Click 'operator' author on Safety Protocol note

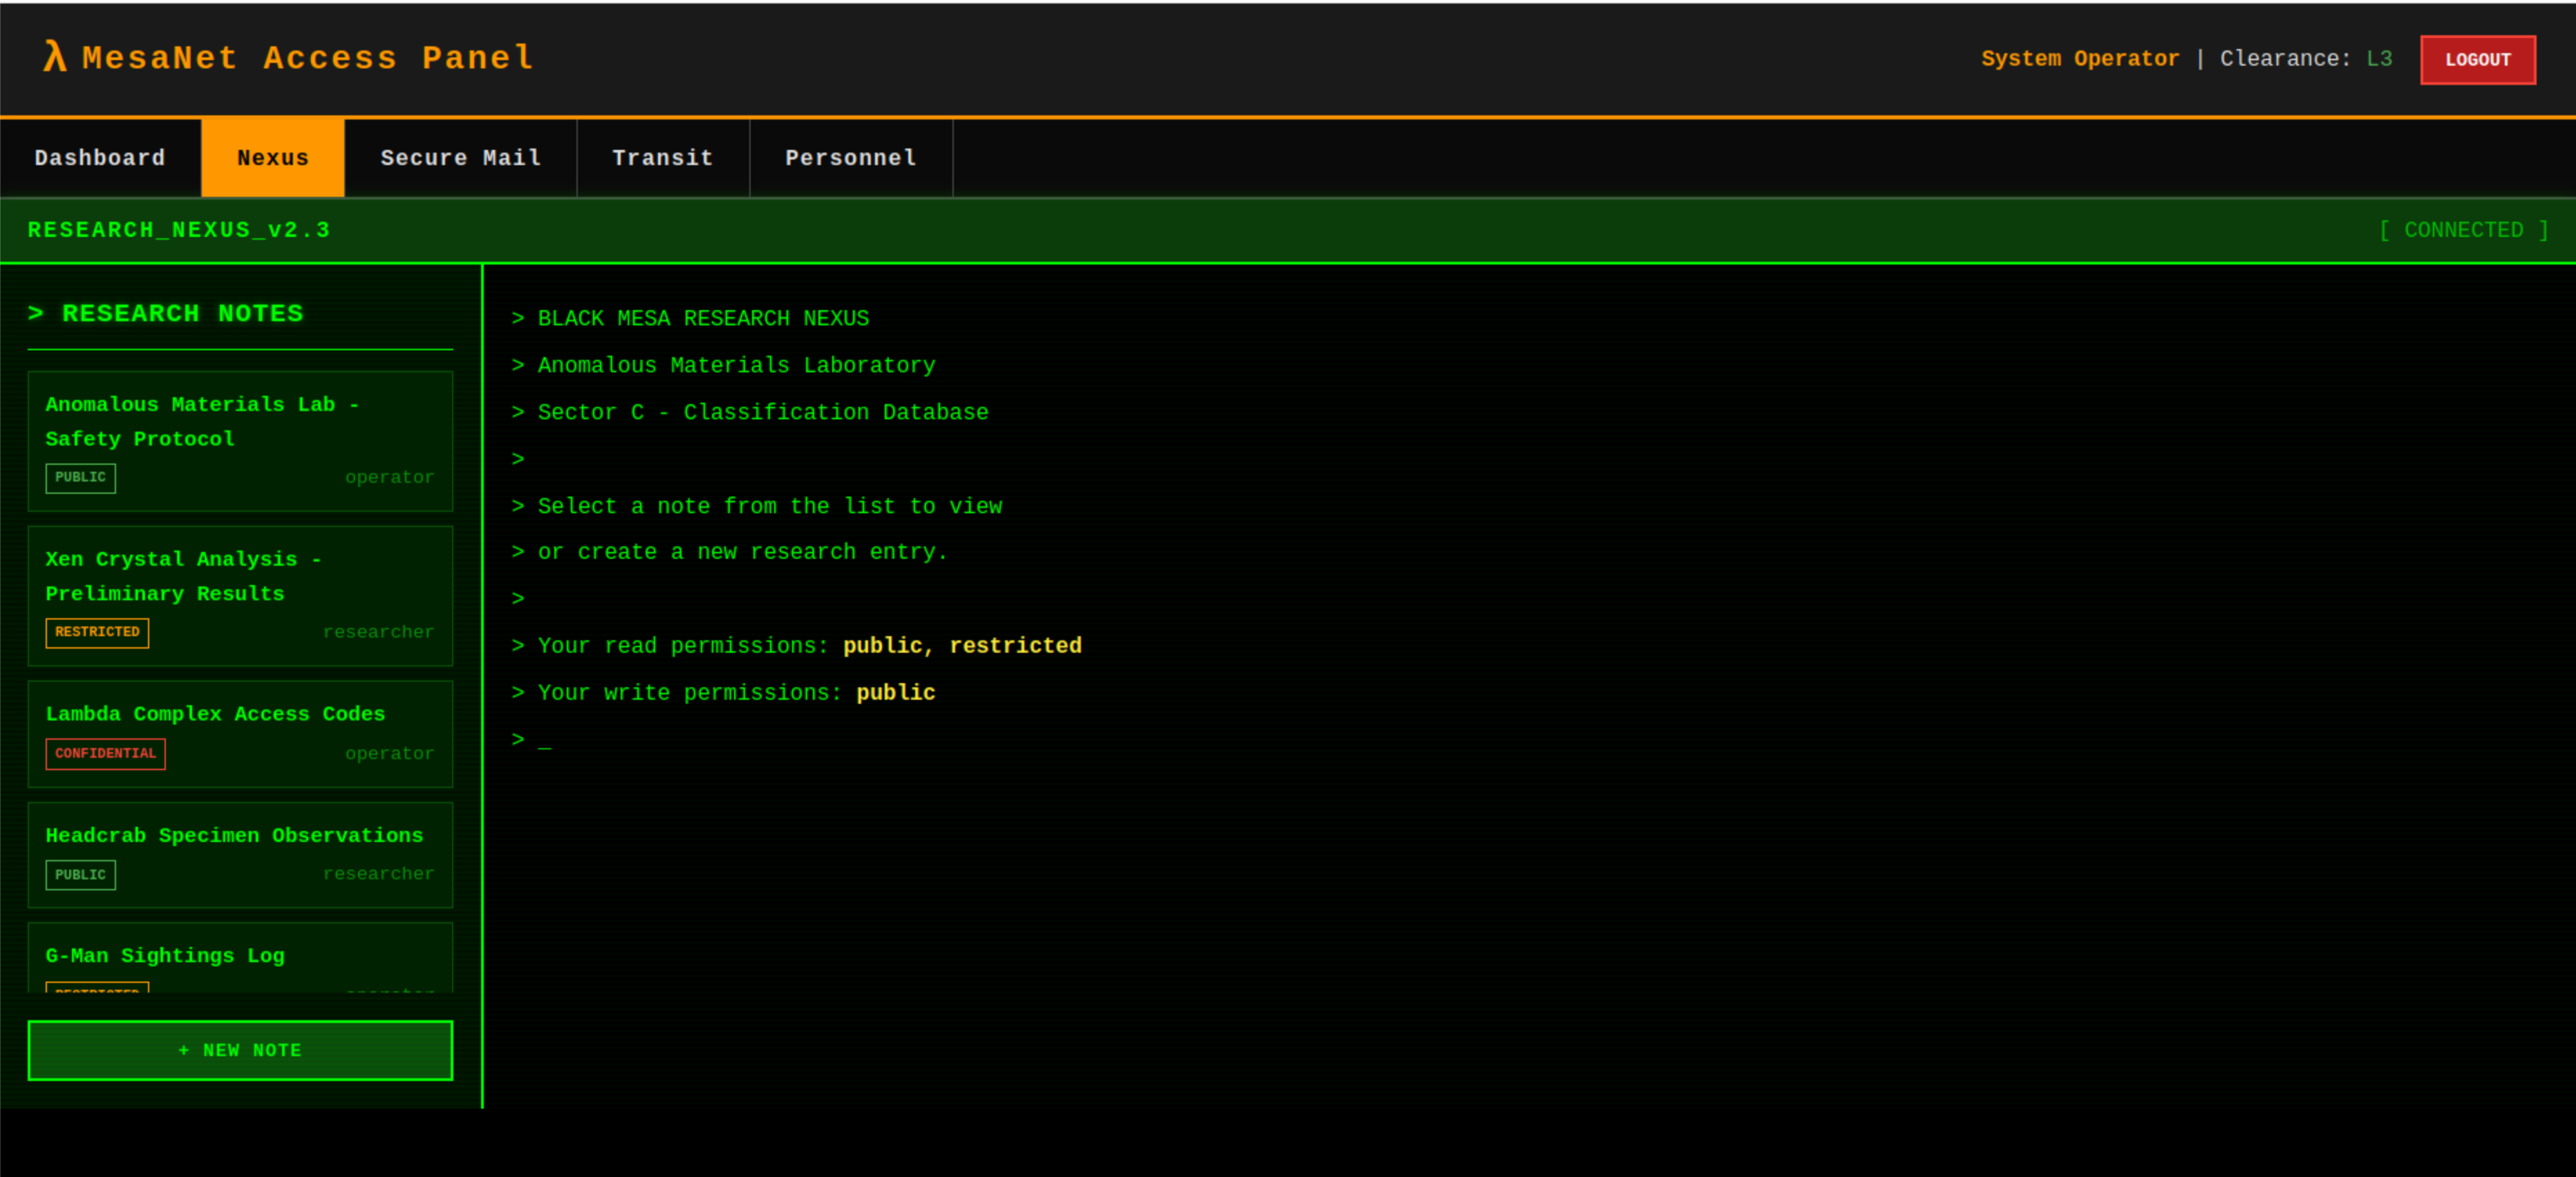pos(390,477)
